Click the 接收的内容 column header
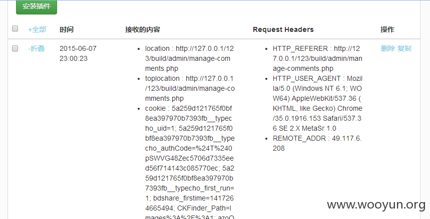430x219 pixels. point(143,29)
